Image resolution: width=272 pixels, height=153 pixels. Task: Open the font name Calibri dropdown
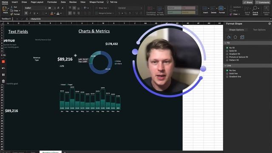[x=46, y=8]
